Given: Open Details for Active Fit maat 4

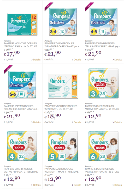Looking at the screenshot, I should click(x=36, y=185).
